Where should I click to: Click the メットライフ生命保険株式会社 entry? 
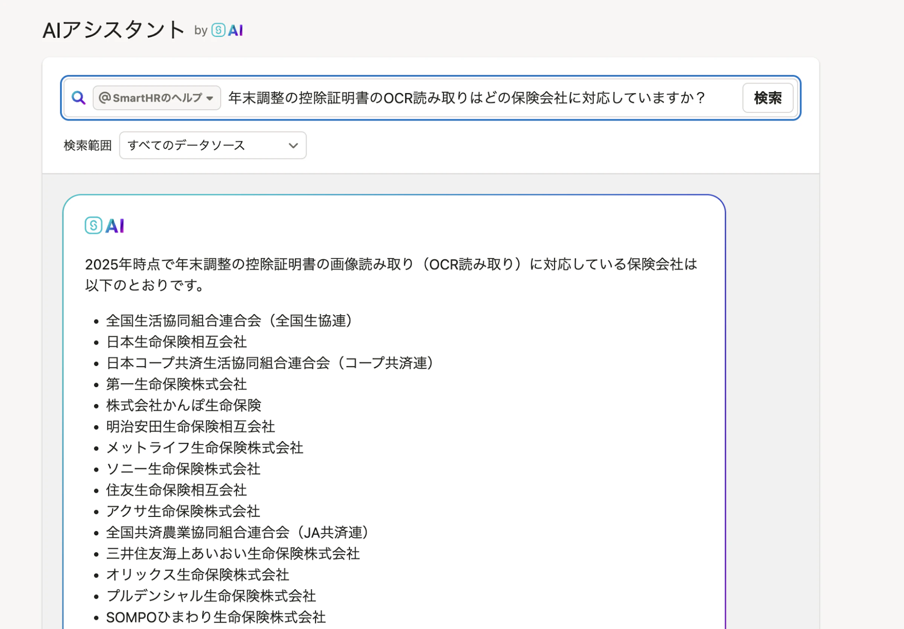(x=205, y=448)
